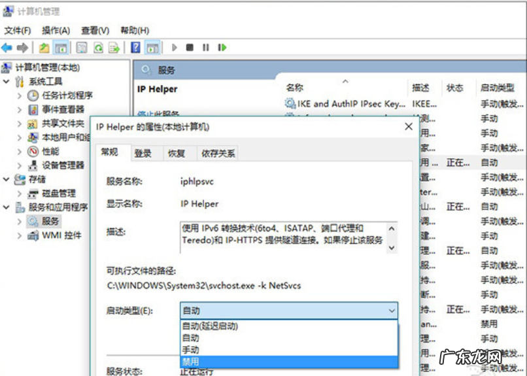Switch to the 依存关系 tab
The image size is (527, 376).
coord(218,154)
